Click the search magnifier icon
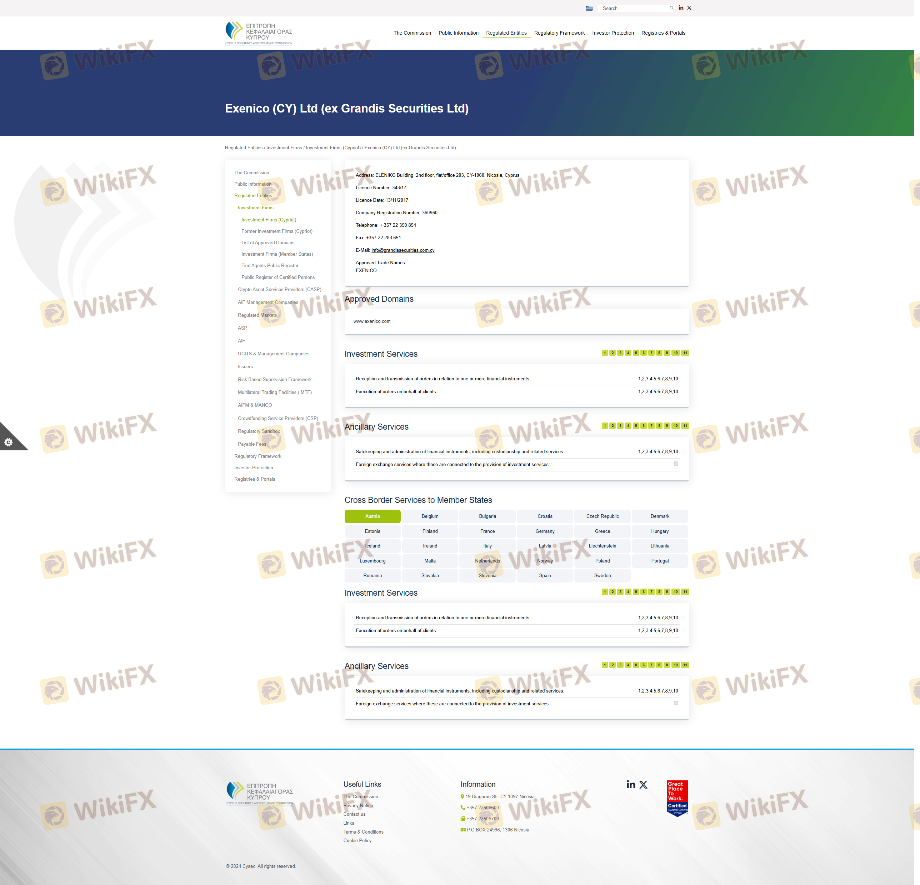The image size is (920, 885). tap(671, 8)
